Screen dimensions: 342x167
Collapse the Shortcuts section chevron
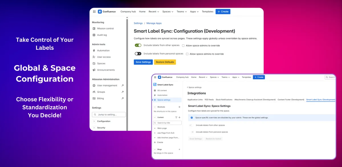(155, 107)
